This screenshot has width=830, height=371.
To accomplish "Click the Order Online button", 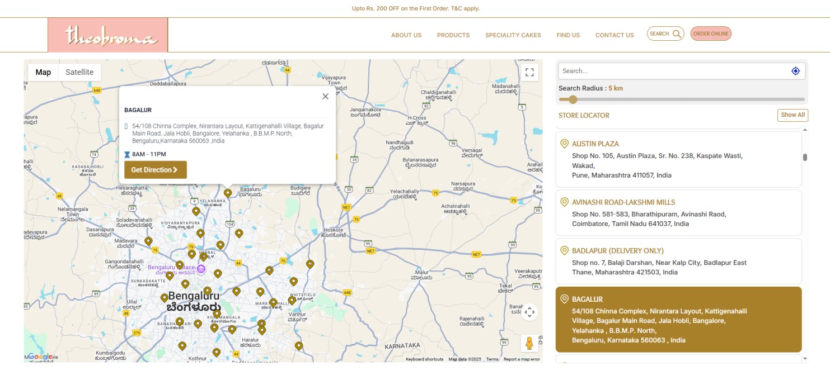I will pos(711,33).
